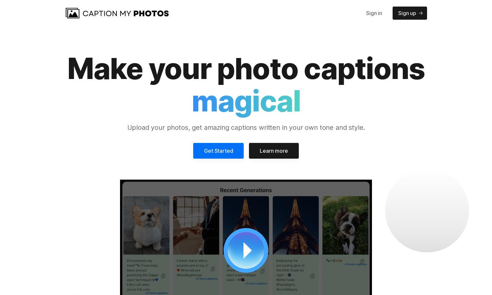Open the corgi photo thumbnail
Viewport: 492px width, 295px height.
[146, 225]
